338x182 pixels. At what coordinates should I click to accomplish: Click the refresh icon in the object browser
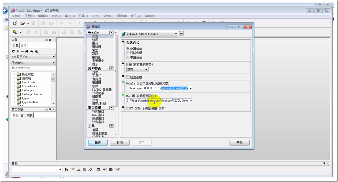tap(13, 51)
